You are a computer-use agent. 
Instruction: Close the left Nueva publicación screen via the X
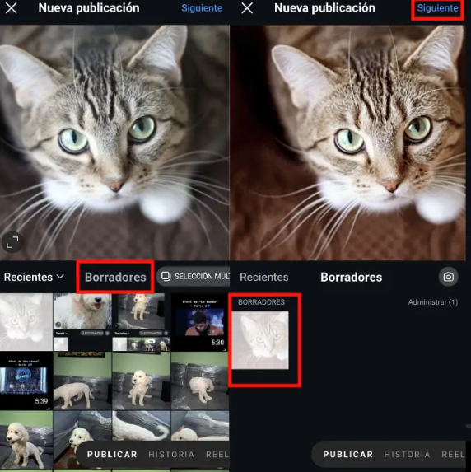click(x=12, y=8)
